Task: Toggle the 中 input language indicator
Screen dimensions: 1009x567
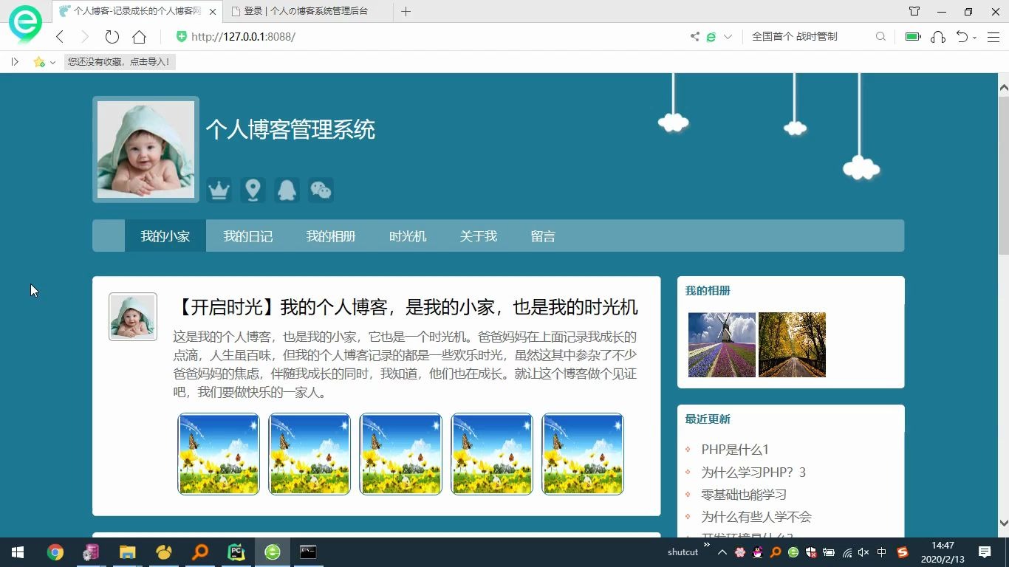Action: (x=882, y=552)
